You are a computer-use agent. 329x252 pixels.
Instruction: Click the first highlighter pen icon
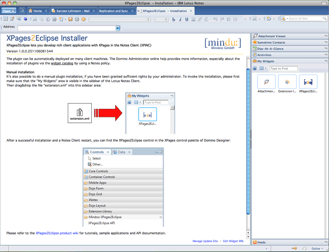pos(200,20)
